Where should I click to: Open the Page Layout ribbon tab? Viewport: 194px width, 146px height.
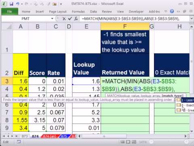click(58, 12)
